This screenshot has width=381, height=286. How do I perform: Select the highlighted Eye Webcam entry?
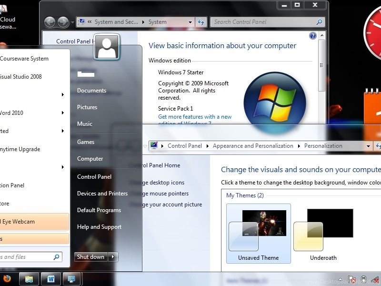[34, 222]
